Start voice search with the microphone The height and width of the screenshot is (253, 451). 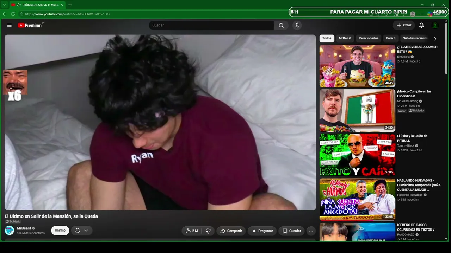tap(297, 25)
